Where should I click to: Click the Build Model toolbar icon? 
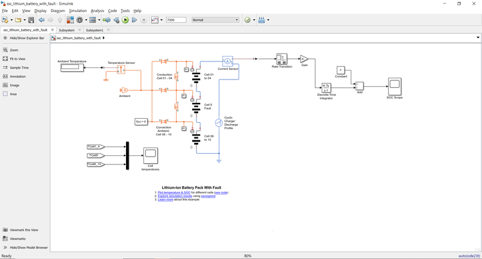click(261, 20)
